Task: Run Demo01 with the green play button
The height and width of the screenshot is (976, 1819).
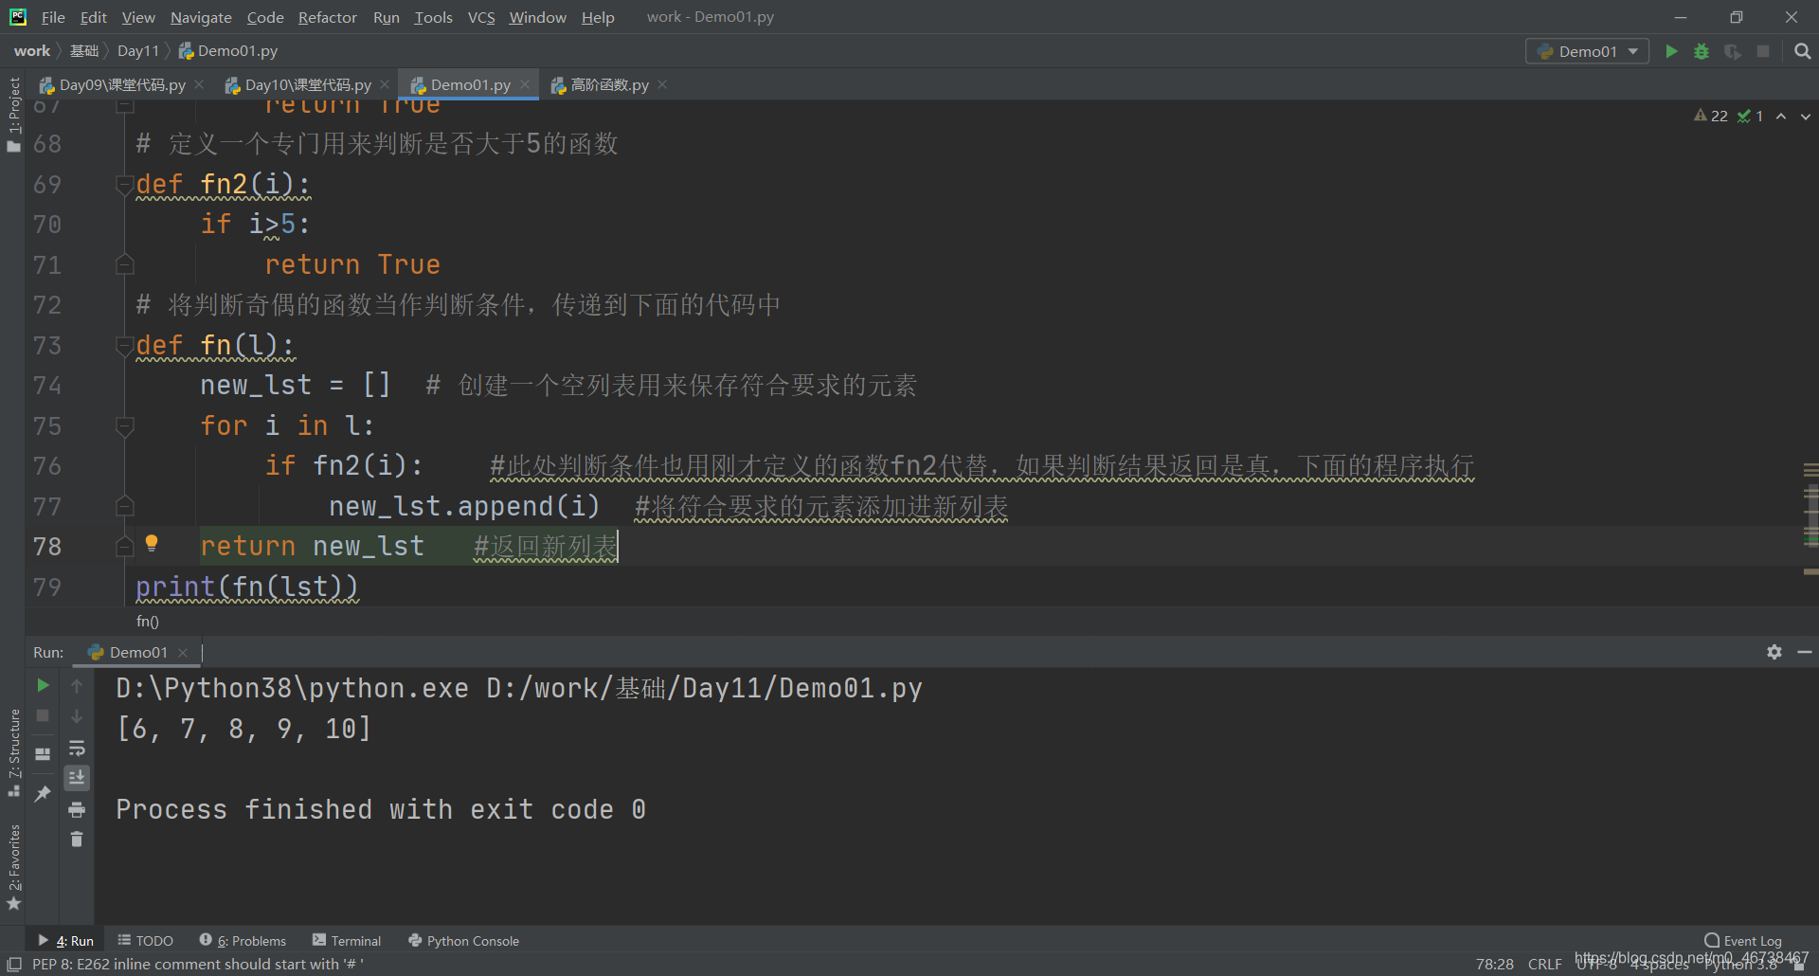Action: coord(1671,51)
